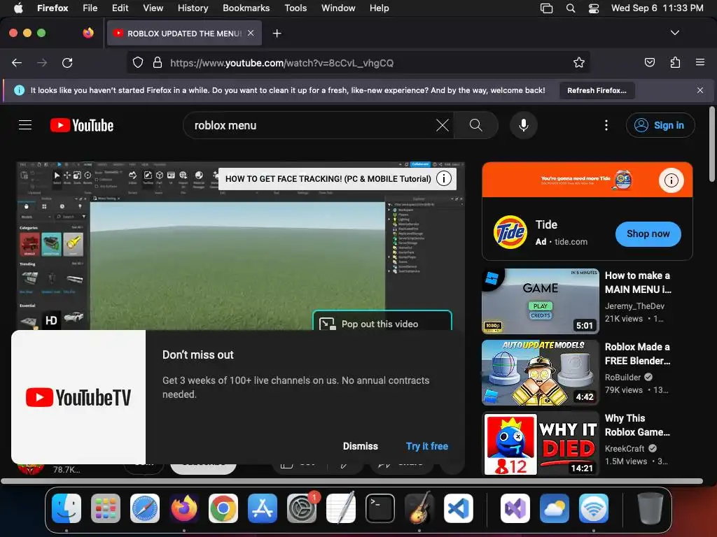Open Firefox View pinned icon
The width and height of the screenshot is (717, 537).
[88, 33]
